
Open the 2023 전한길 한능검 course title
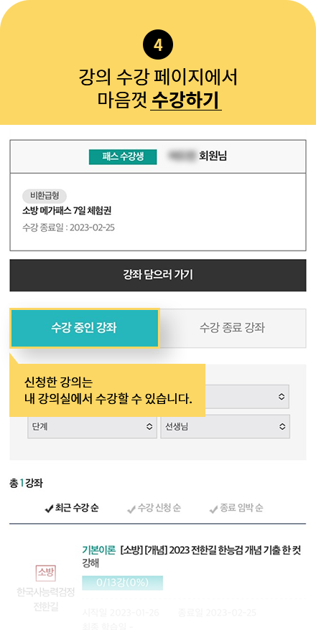click(x=191, y=557)
